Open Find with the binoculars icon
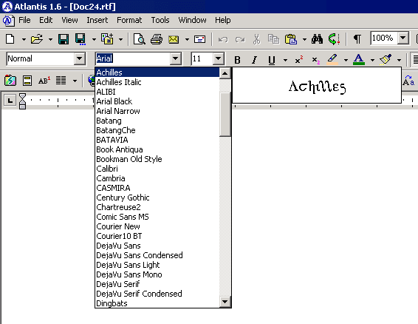This screenshot has width=418, height=324. pyautogui.click(x=317, y=39)
